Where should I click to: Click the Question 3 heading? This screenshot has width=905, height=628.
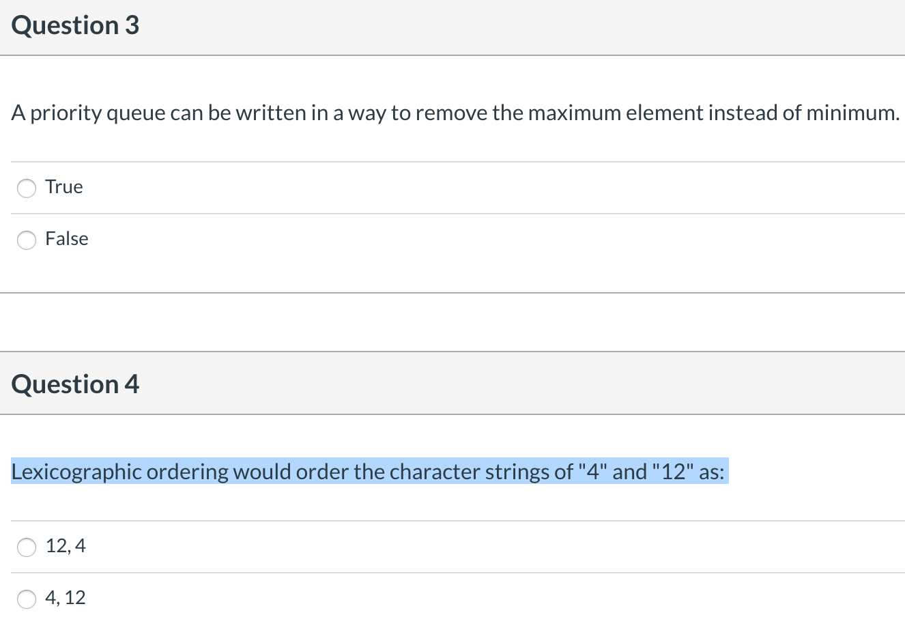tap(75, 25)
